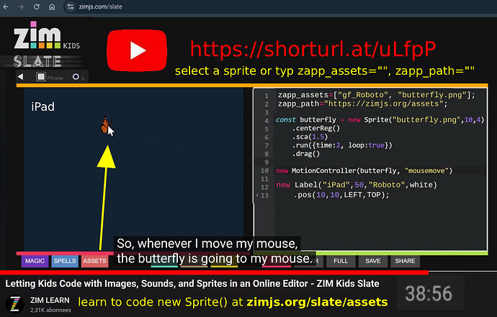Open the SPELLS button
This screenshot has width=497, height=317.
65,261
